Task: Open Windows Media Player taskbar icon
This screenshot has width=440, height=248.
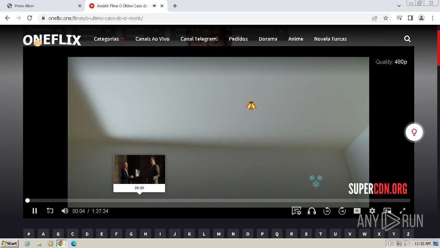Action: pos(51,244)
